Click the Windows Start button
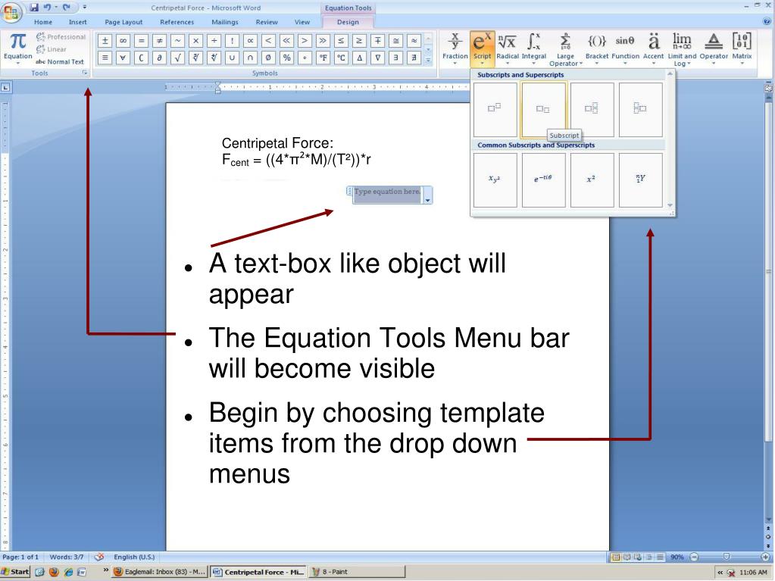The height and width of the screenshot is (581, 775). (15, 572)
